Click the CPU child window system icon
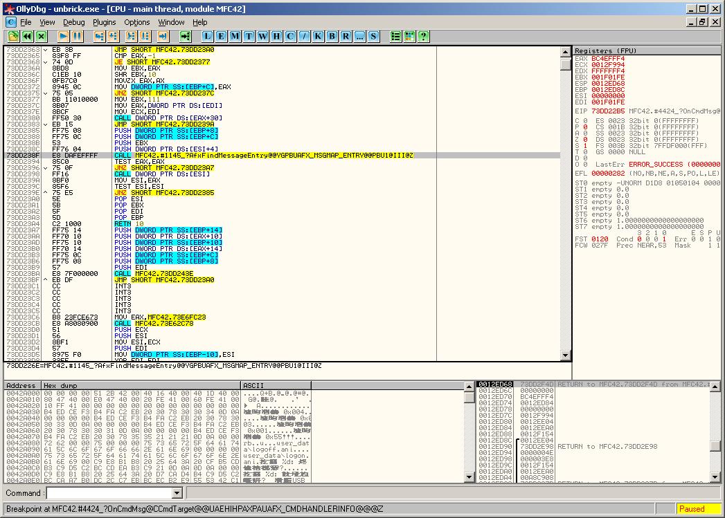This screenshot has height=518, width=725. [x=11, y=22]
